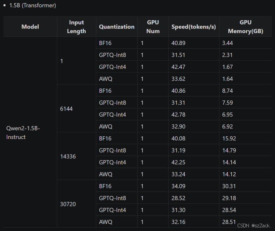Click "GPTQ-Int8" in the 31.19 speed row
This screenshot has height=231, width=275.
[x=113, y=150]
